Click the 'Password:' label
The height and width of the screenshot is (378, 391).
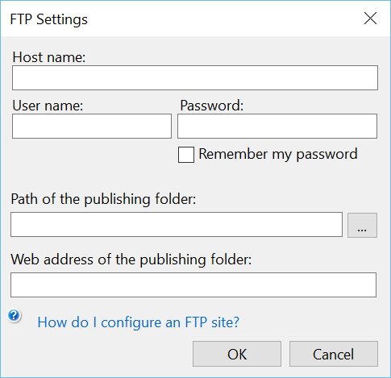coord(212,106)
